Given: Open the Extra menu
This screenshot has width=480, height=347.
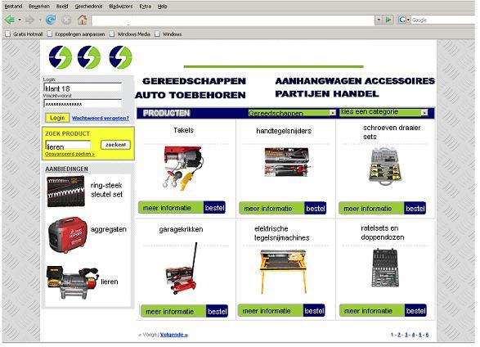Looking at the screenshot, I should coord(145,6).
